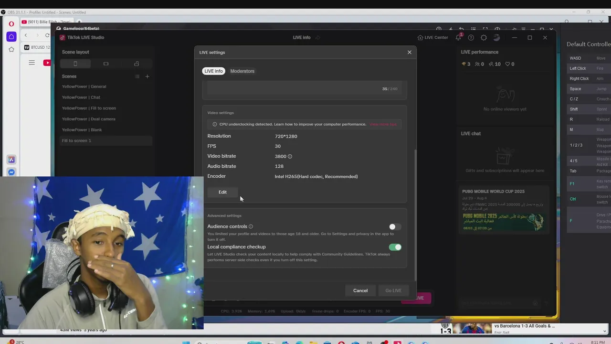Click the Cancel button

[x=360, y=290]
